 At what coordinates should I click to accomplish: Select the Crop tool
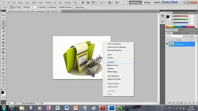[x=3, y=28]
